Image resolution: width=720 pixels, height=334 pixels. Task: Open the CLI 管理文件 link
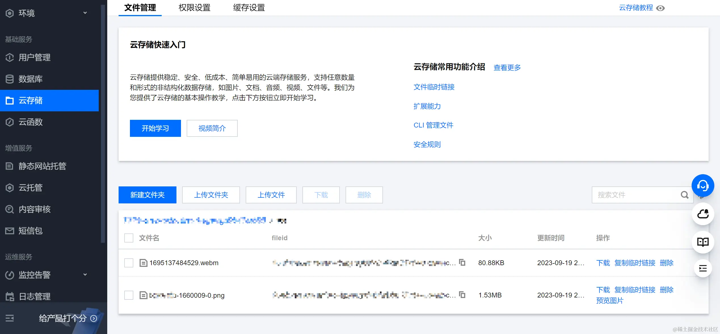(433, 125)
